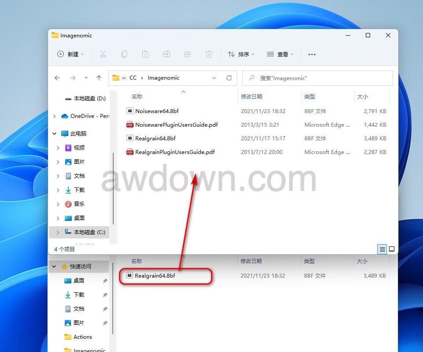Click the Copy icon in toolbar

click(124, 54)
